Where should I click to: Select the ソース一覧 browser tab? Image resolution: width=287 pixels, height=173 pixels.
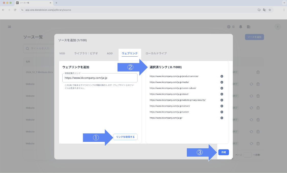click(34, 3)
